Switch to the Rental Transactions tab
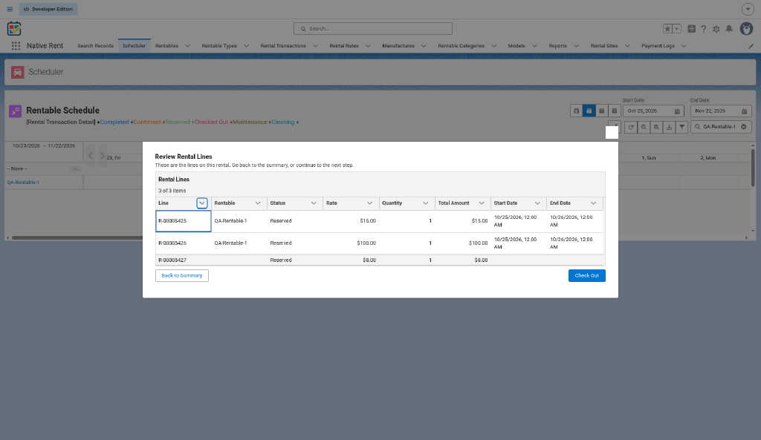 tap(283, 45)
